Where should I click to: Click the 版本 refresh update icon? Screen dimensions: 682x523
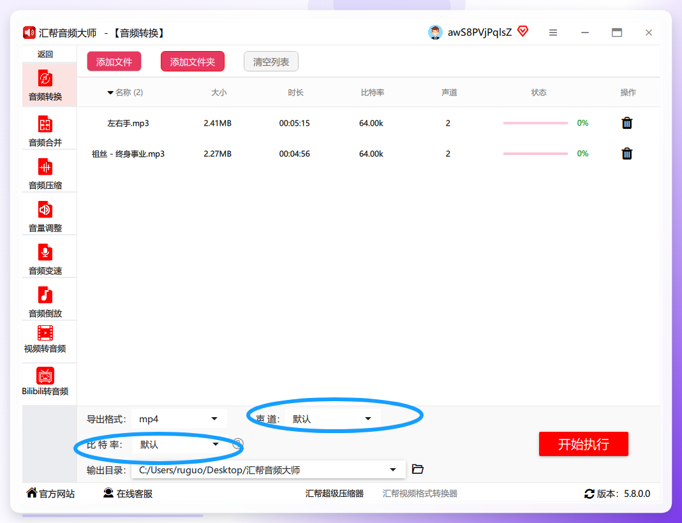[x=589, y=494]
